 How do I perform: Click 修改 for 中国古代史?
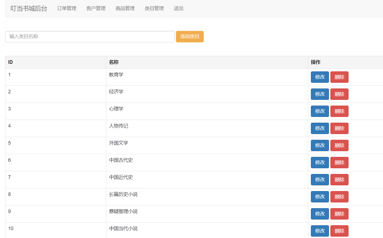(320, 163)
